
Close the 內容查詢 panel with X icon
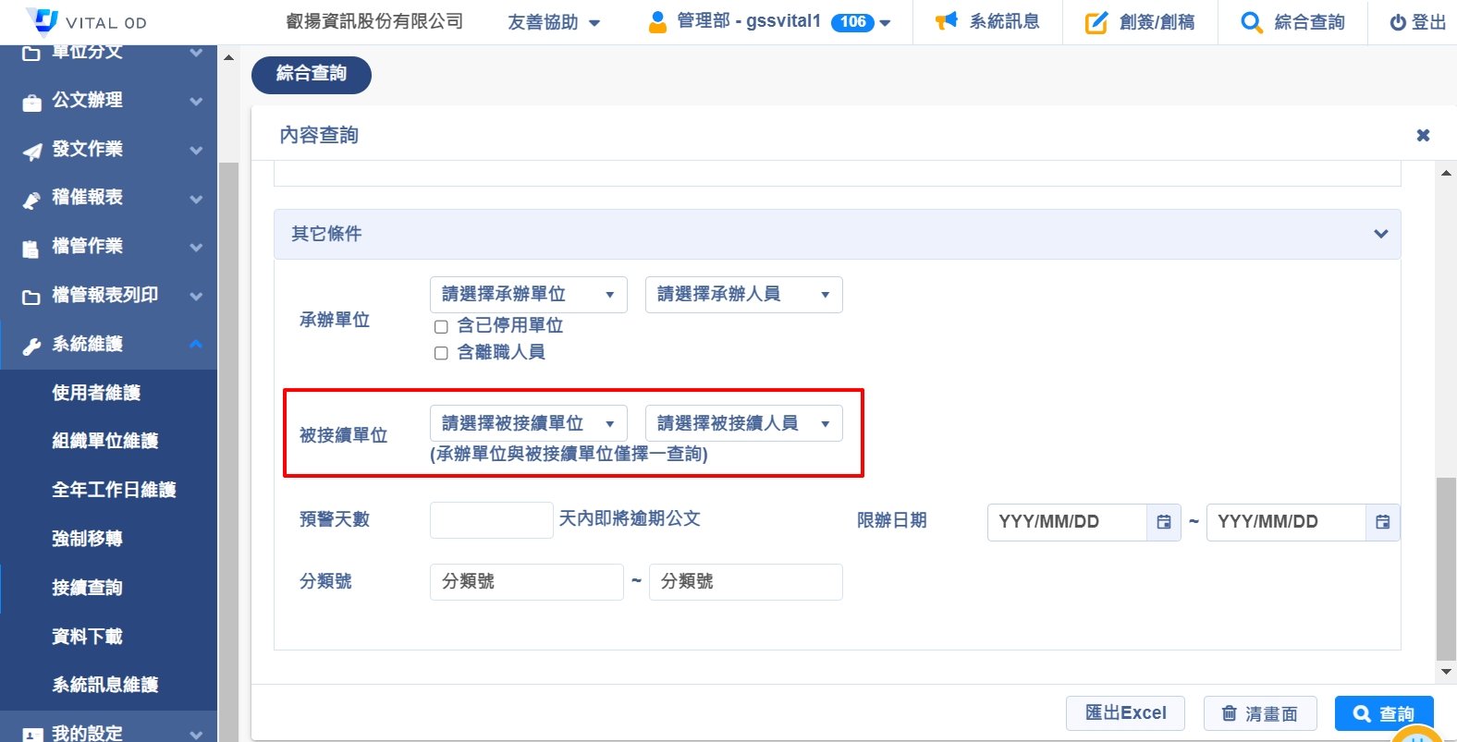tap(1423, 136)
